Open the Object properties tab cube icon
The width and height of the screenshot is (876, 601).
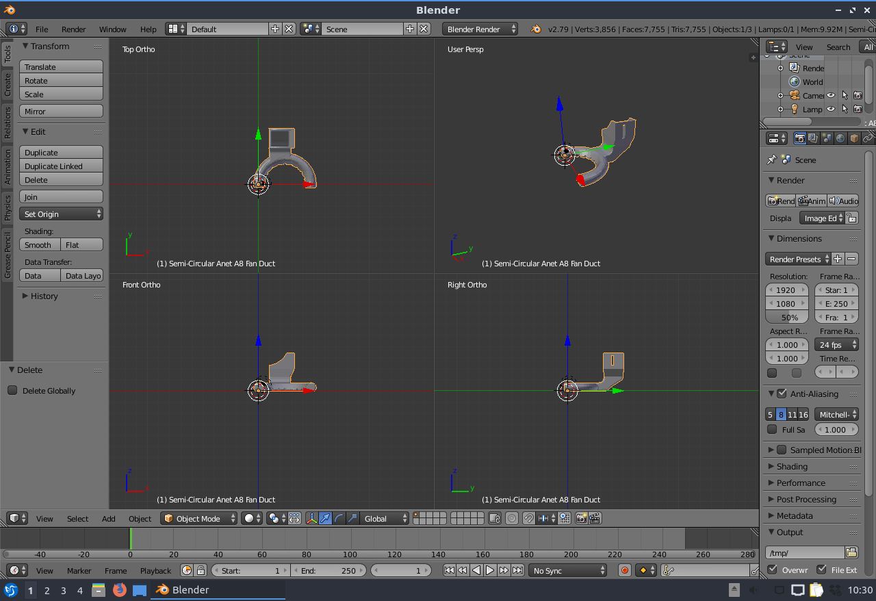click(854, 138)
